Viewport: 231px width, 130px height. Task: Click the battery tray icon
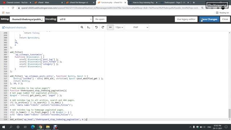pos(201,127)
